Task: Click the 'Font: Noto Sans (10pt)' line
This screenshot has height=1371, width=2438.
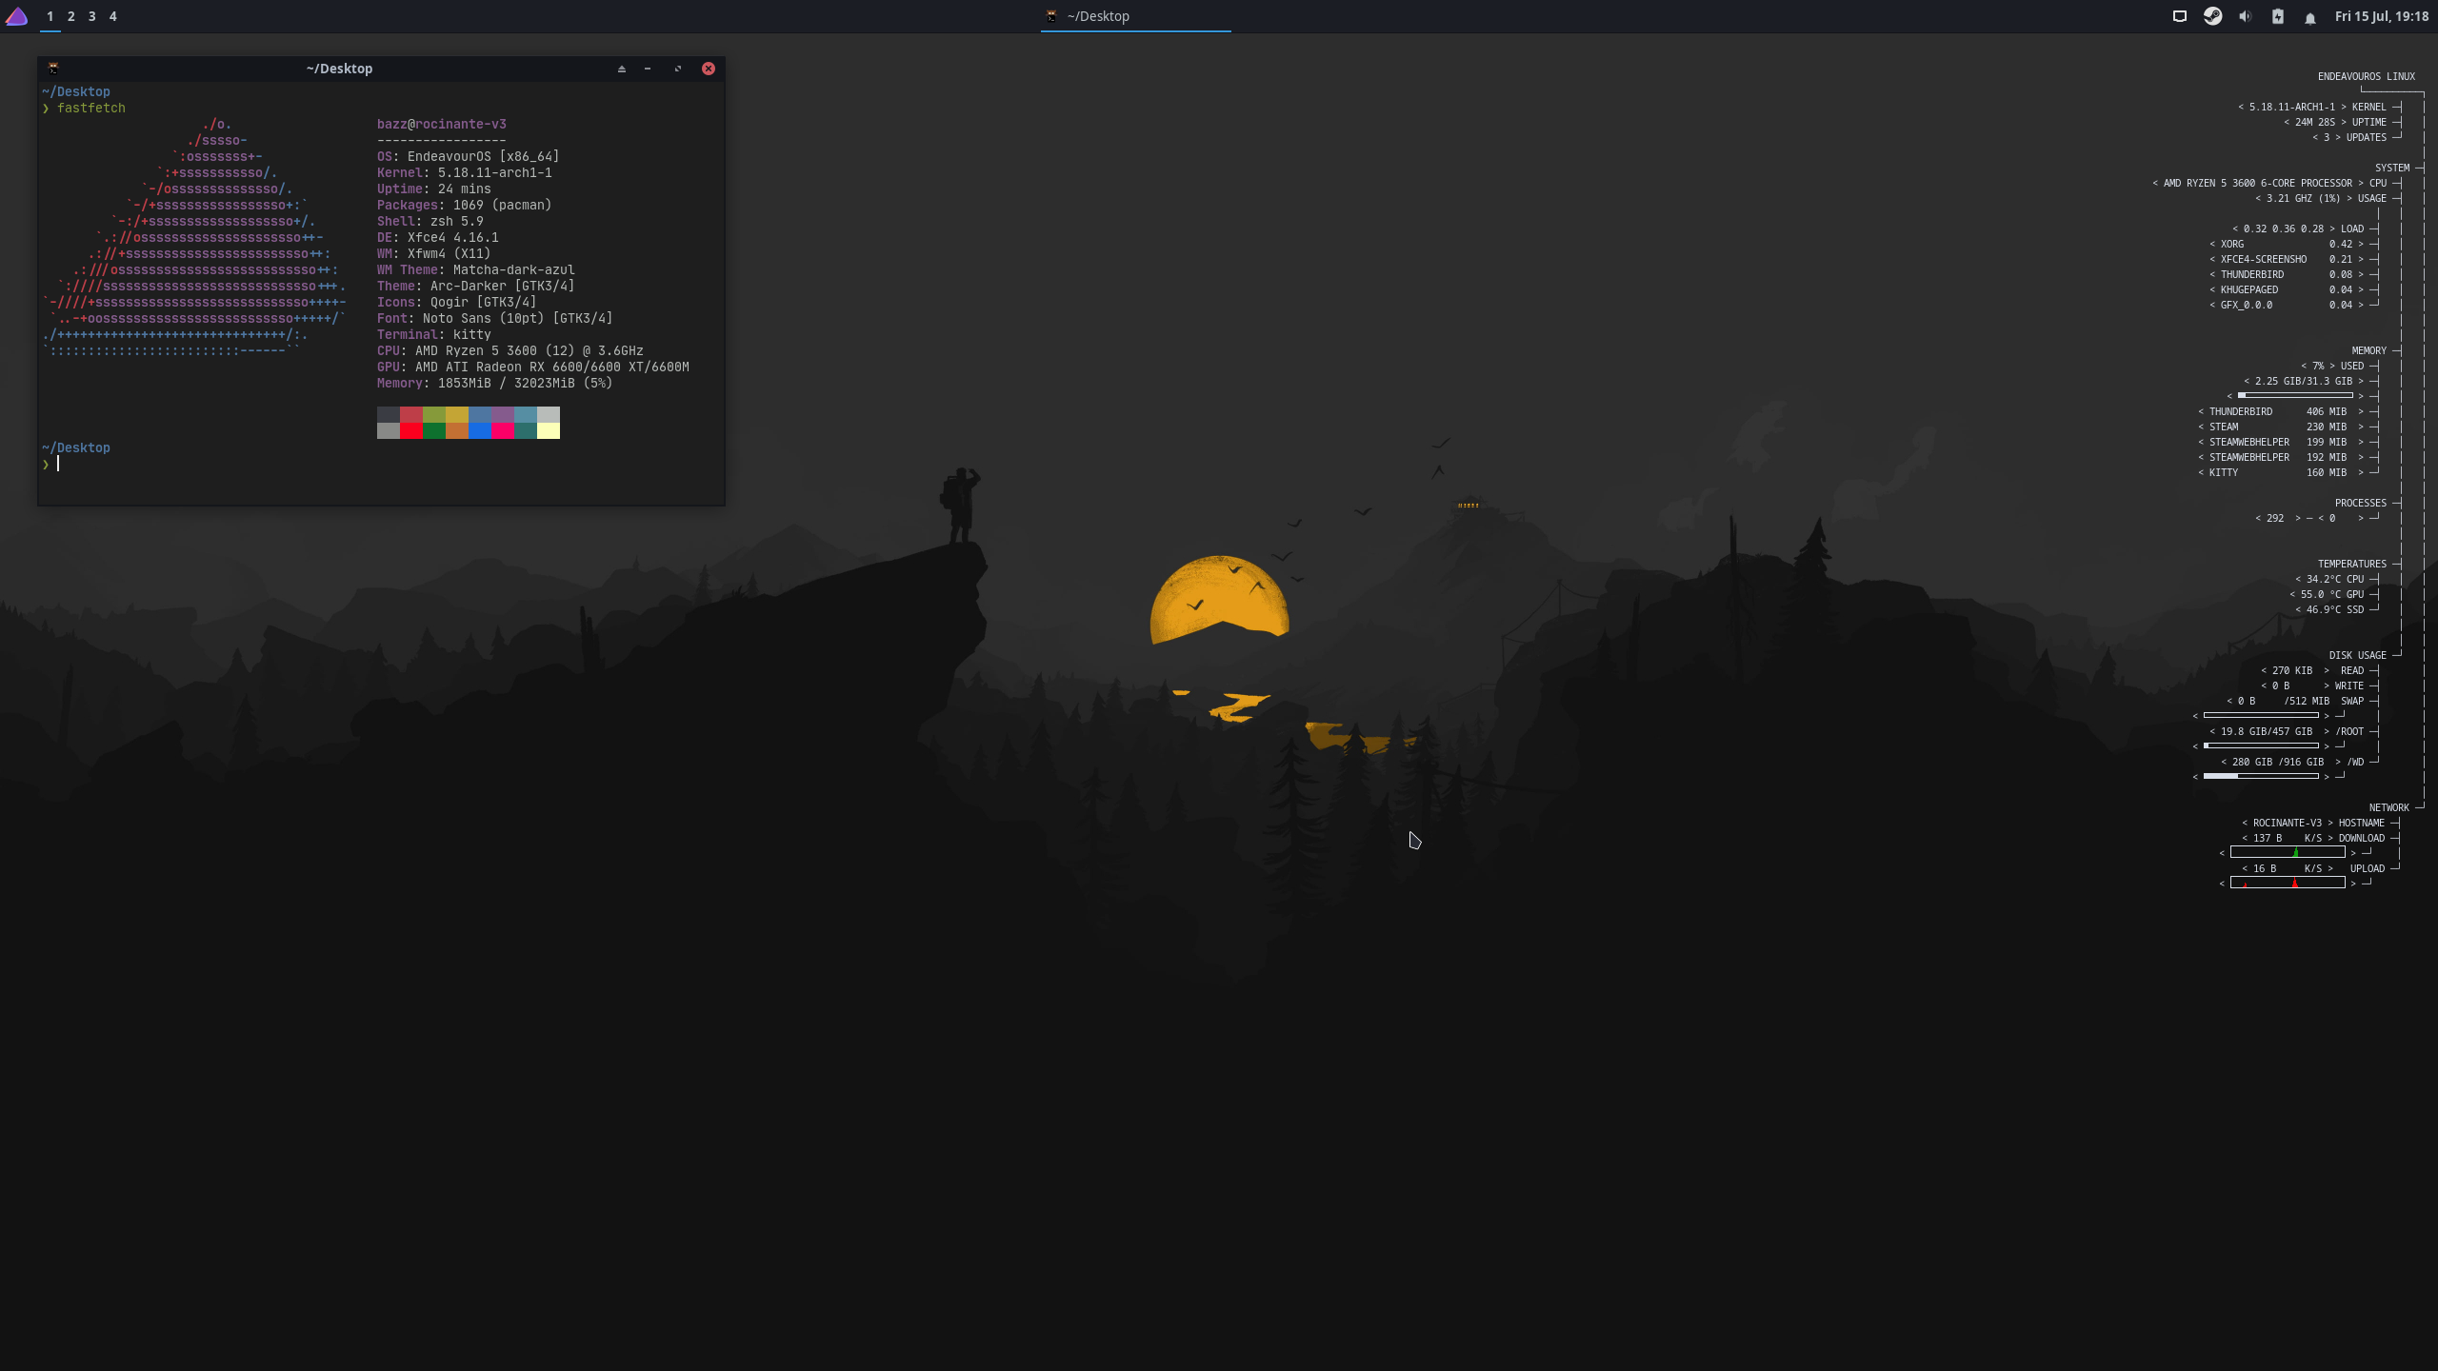Action: pos(495,318)
